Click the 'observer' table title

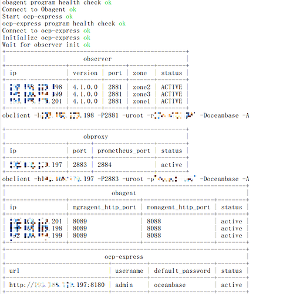[x=97, y=59]
